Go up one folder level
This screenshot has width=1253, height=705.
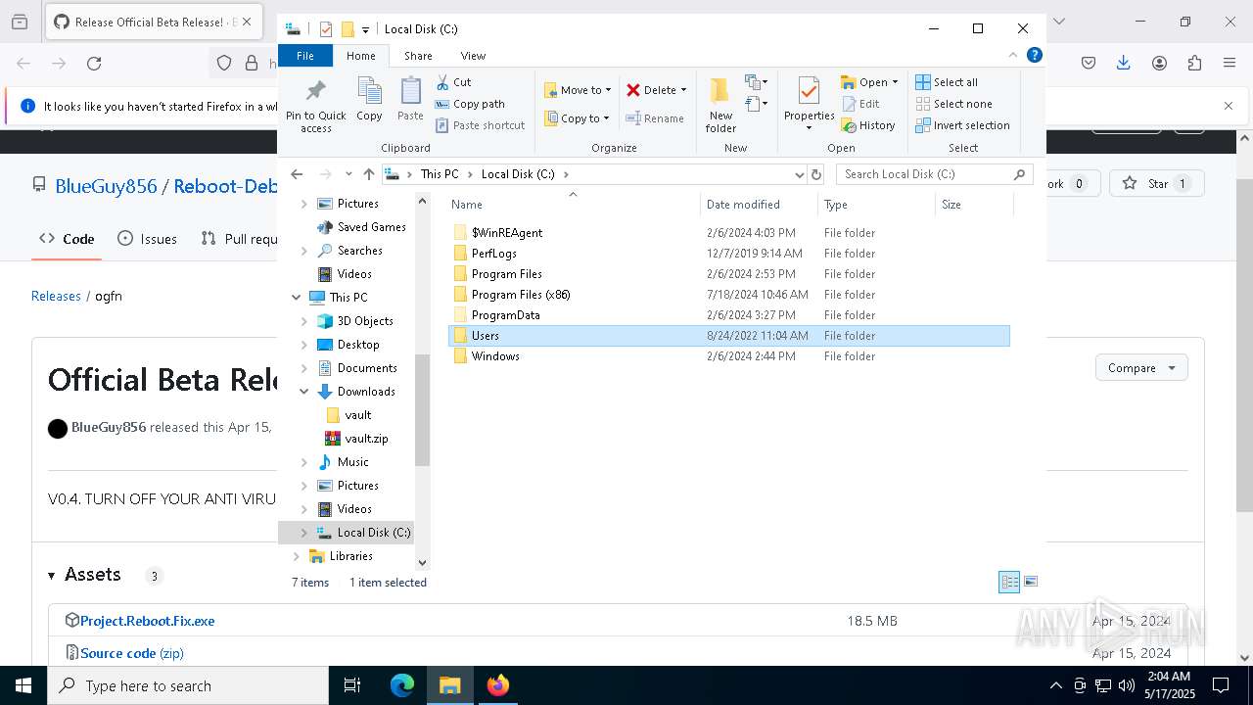pos(368,174)
